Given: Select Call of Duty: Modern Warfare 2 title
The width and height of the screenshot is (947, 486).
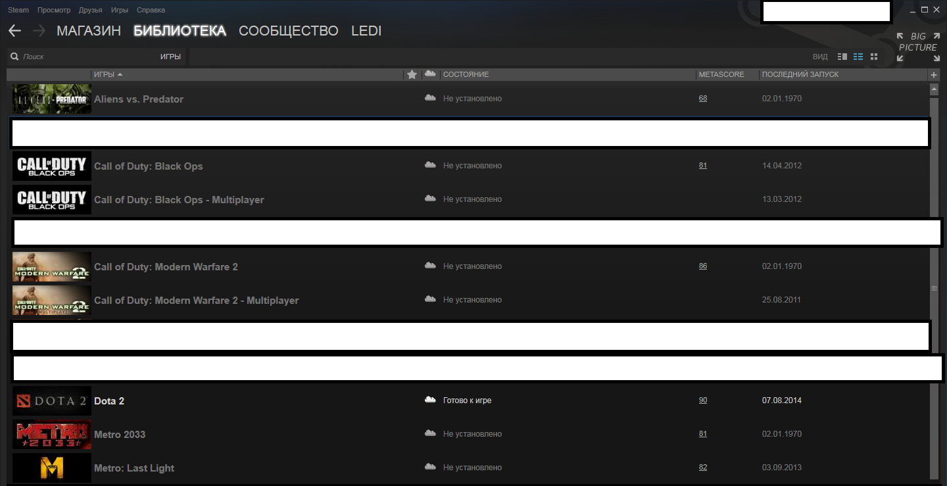Looking at the screenshot, I should coord(166,267).
